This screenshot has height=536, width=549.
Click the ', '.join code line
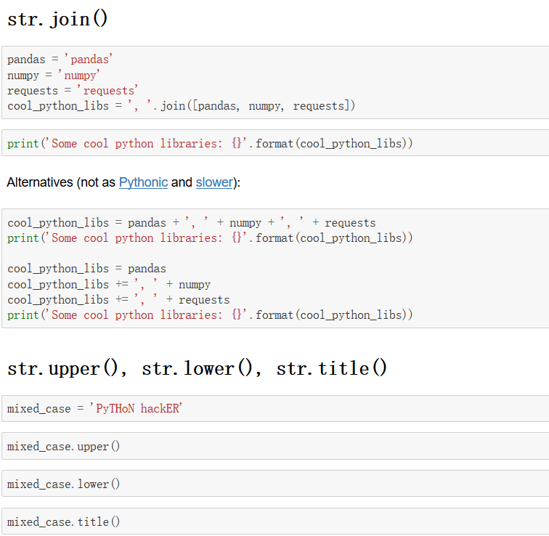[182, 106]
